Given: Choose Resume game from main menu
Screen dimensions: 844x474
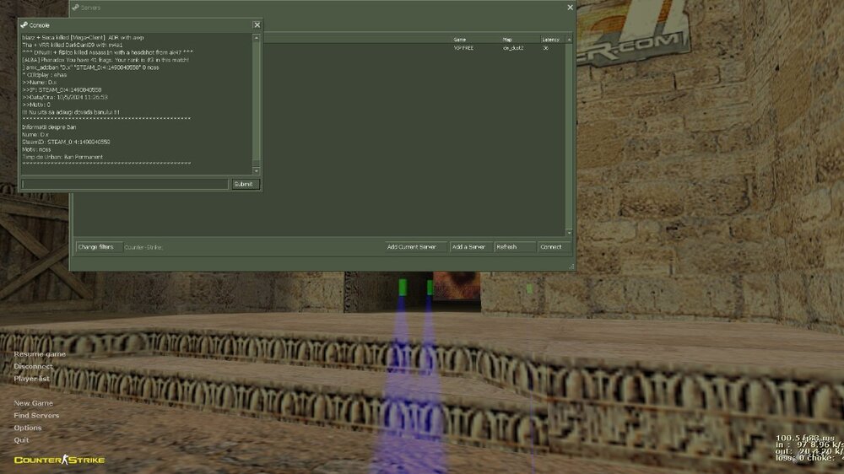Looking at the screenshot, I should [40, 354].
